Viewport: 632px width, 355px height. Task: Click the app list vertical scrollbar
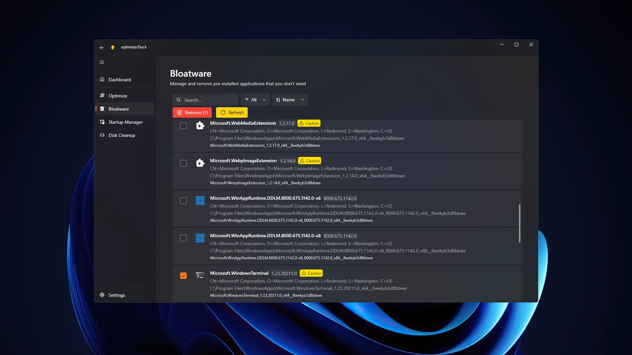pyautogui.click(x=520, y=223)
